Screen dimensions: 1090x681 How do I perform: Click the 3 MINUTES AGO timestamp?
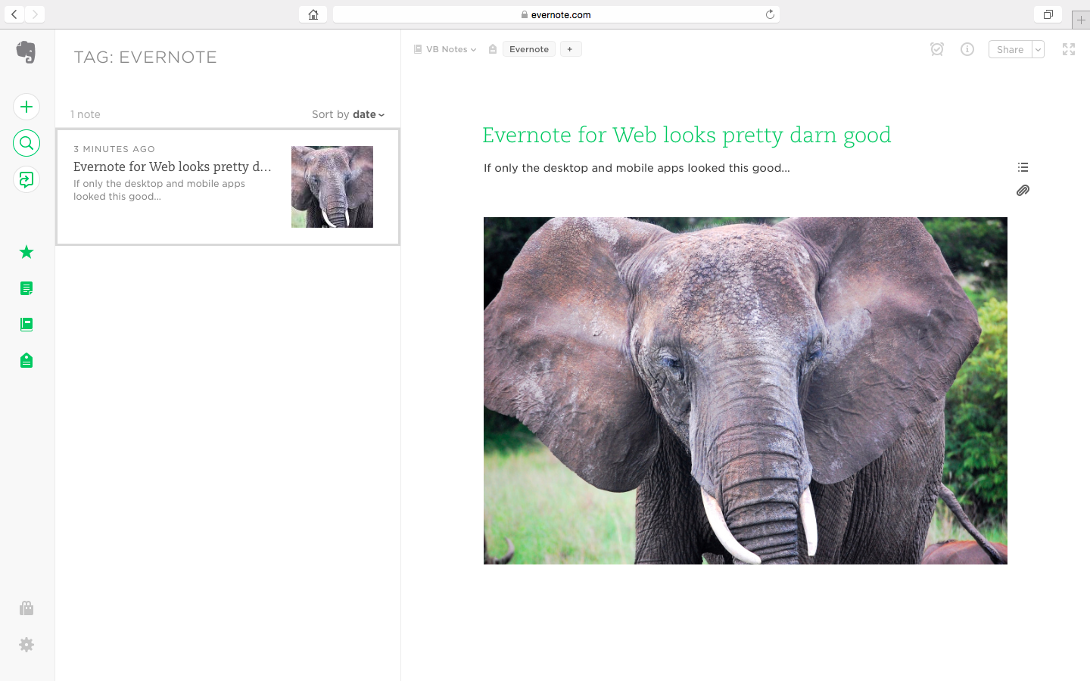[114, 149]
